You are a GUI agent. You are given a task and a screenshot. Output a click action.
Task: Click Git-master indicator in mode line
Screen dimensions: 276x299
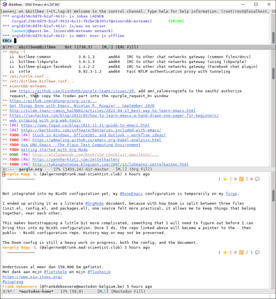(x=97, y=169)
